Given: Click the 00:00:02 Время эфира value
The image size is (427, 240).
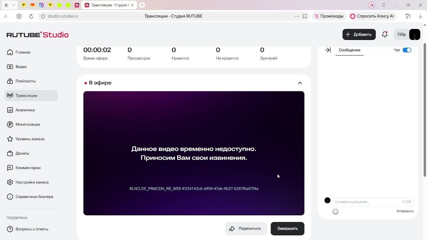Looking at the screenshot, I should (97, 50).
